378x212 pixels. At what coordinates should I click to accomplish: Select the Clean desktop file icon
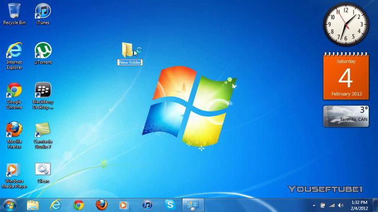coord(43,173)
